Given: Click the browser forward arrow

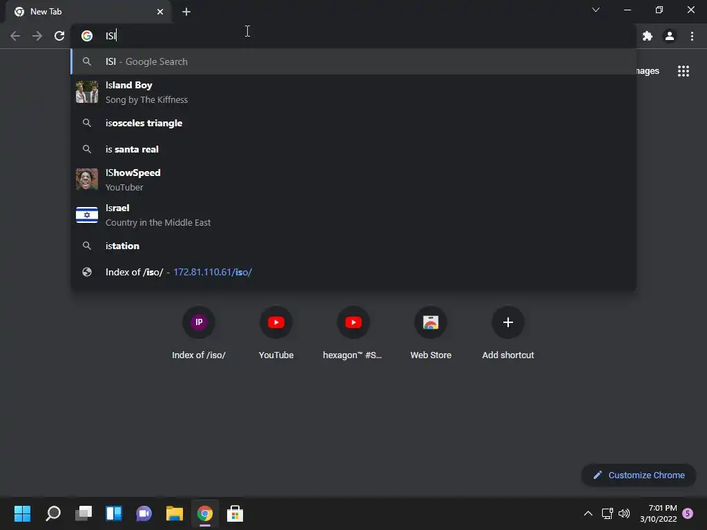Looking at the screenshot, I should pyautogui.click(x=37, y=36).
